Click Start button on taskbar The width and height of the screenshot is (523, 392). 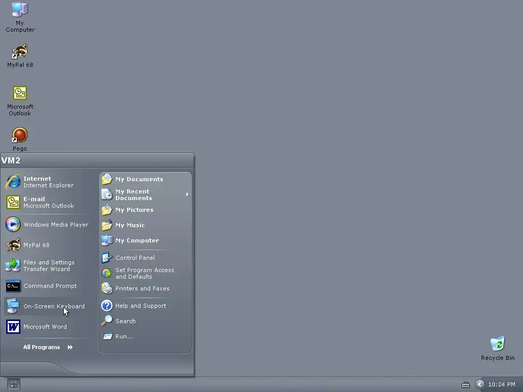point(13,384)
